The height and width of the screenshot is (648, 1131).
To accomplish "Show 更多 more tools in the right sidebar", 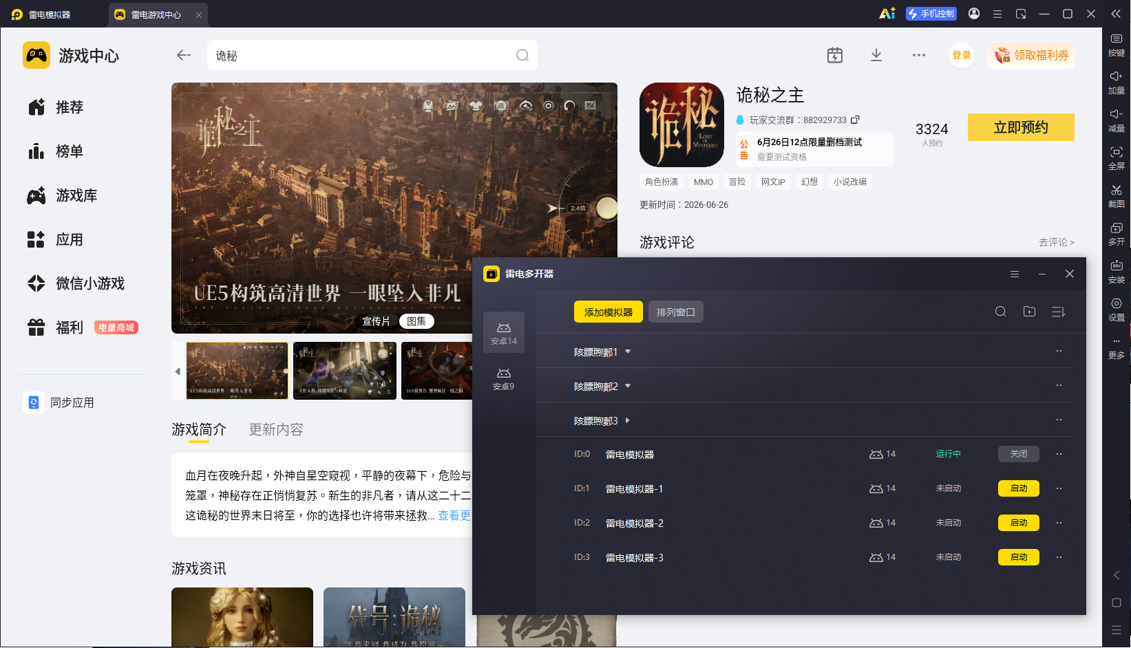I will tap(1117, 348).
